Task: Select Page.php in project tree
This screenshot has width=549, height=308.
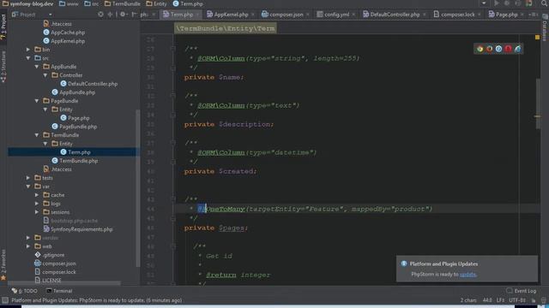Action: pos(78,118)
